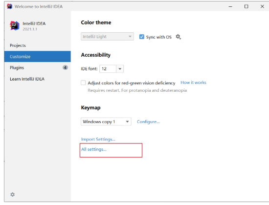Image resolution: width=269 pixels, height=205 pixels.
Task: Open the options gear at sidebar bottom
Action: (13, 194)
